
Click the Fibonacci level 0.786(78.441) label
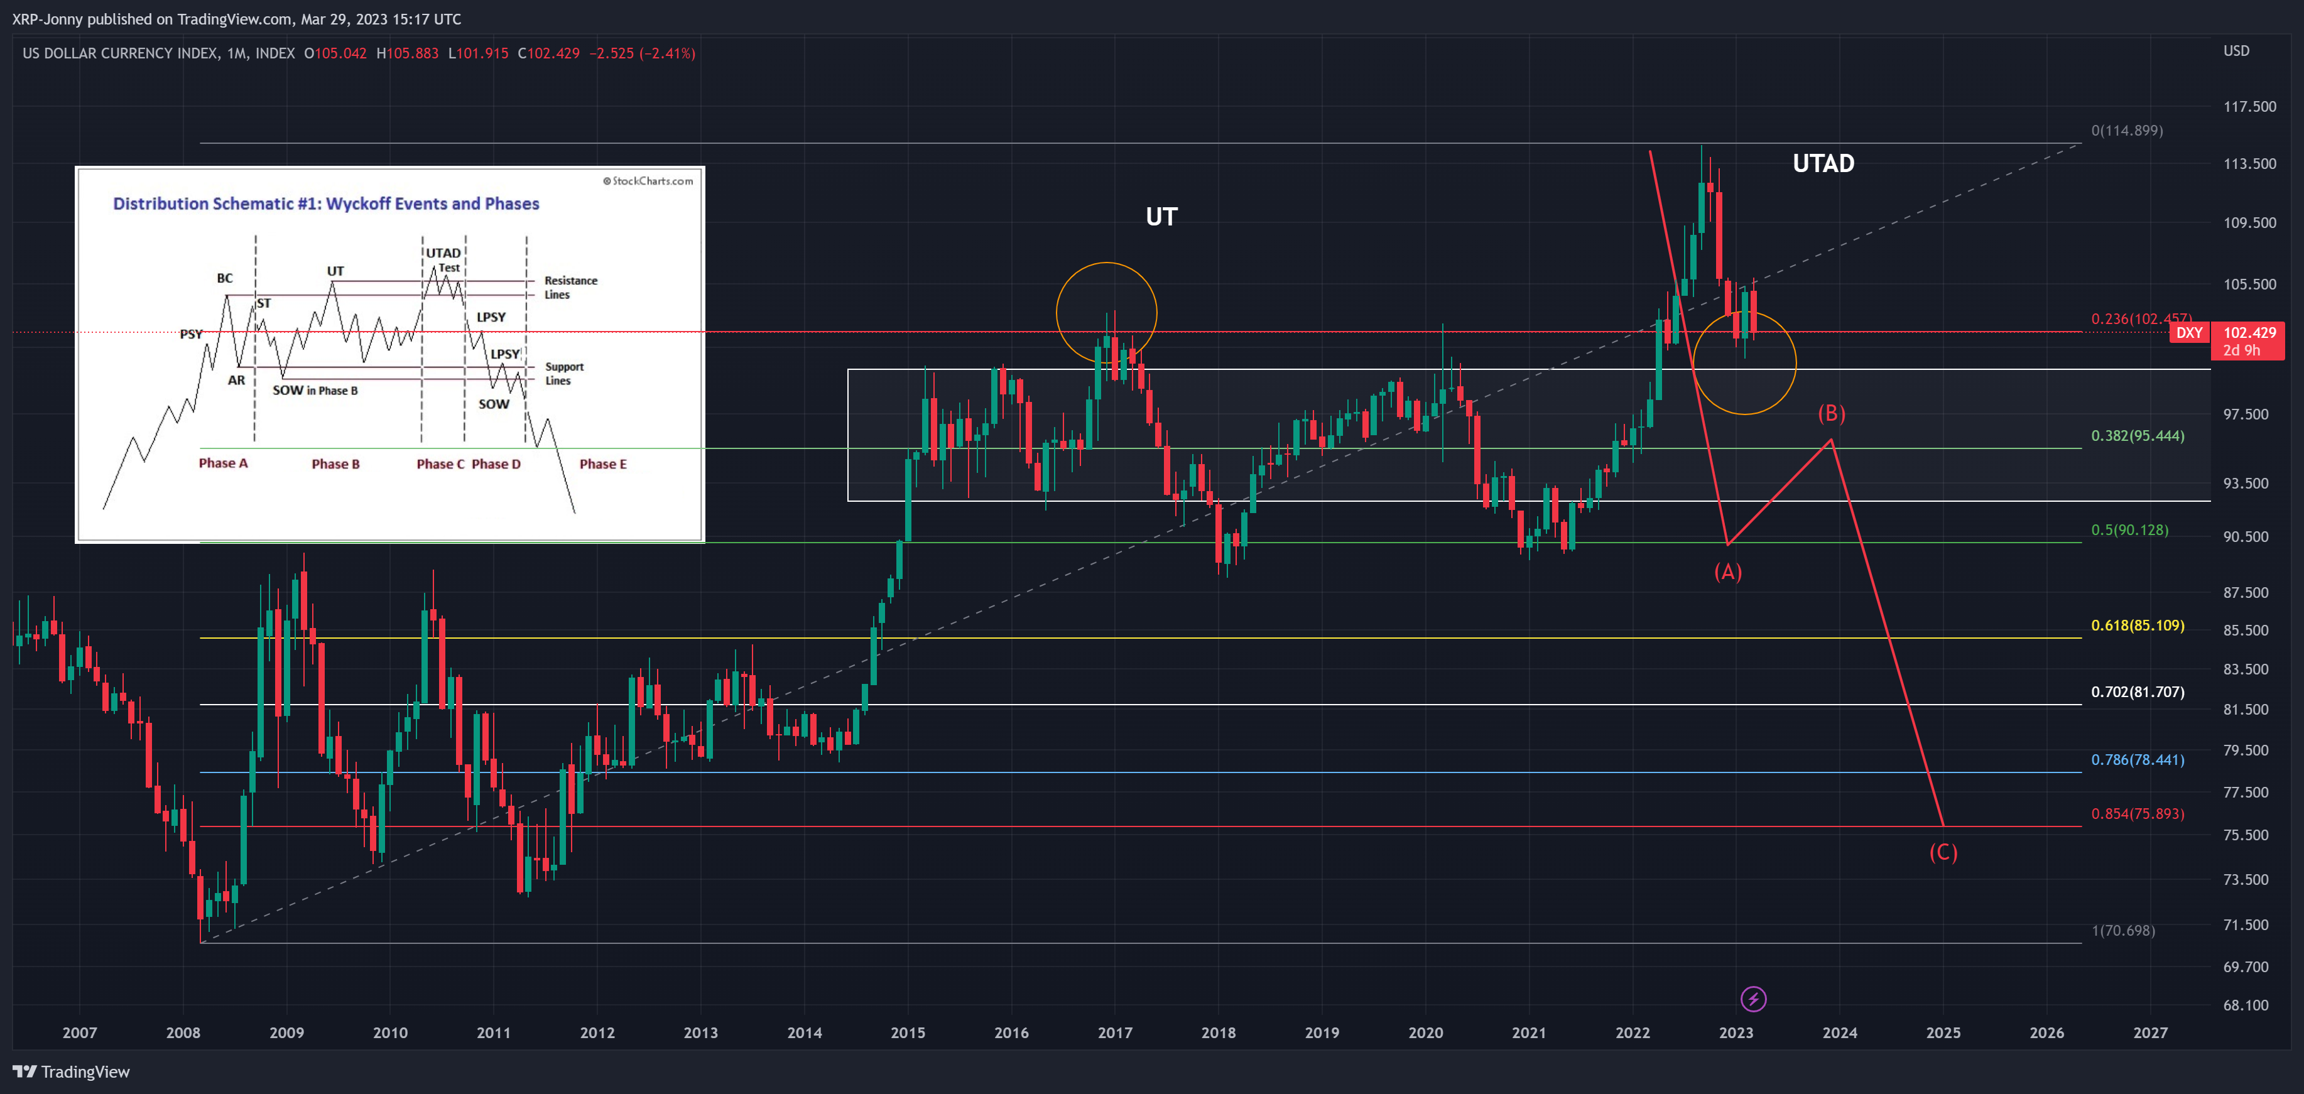pos(2137,761)
